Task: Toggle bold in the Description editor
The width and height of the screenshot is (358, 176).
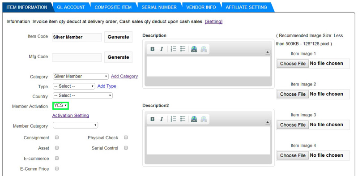Action: pyautogui.click(x=152, y=49)
